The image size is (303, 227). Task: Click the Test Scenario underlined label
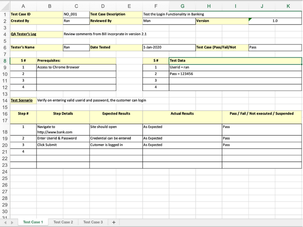pos(21,100)
